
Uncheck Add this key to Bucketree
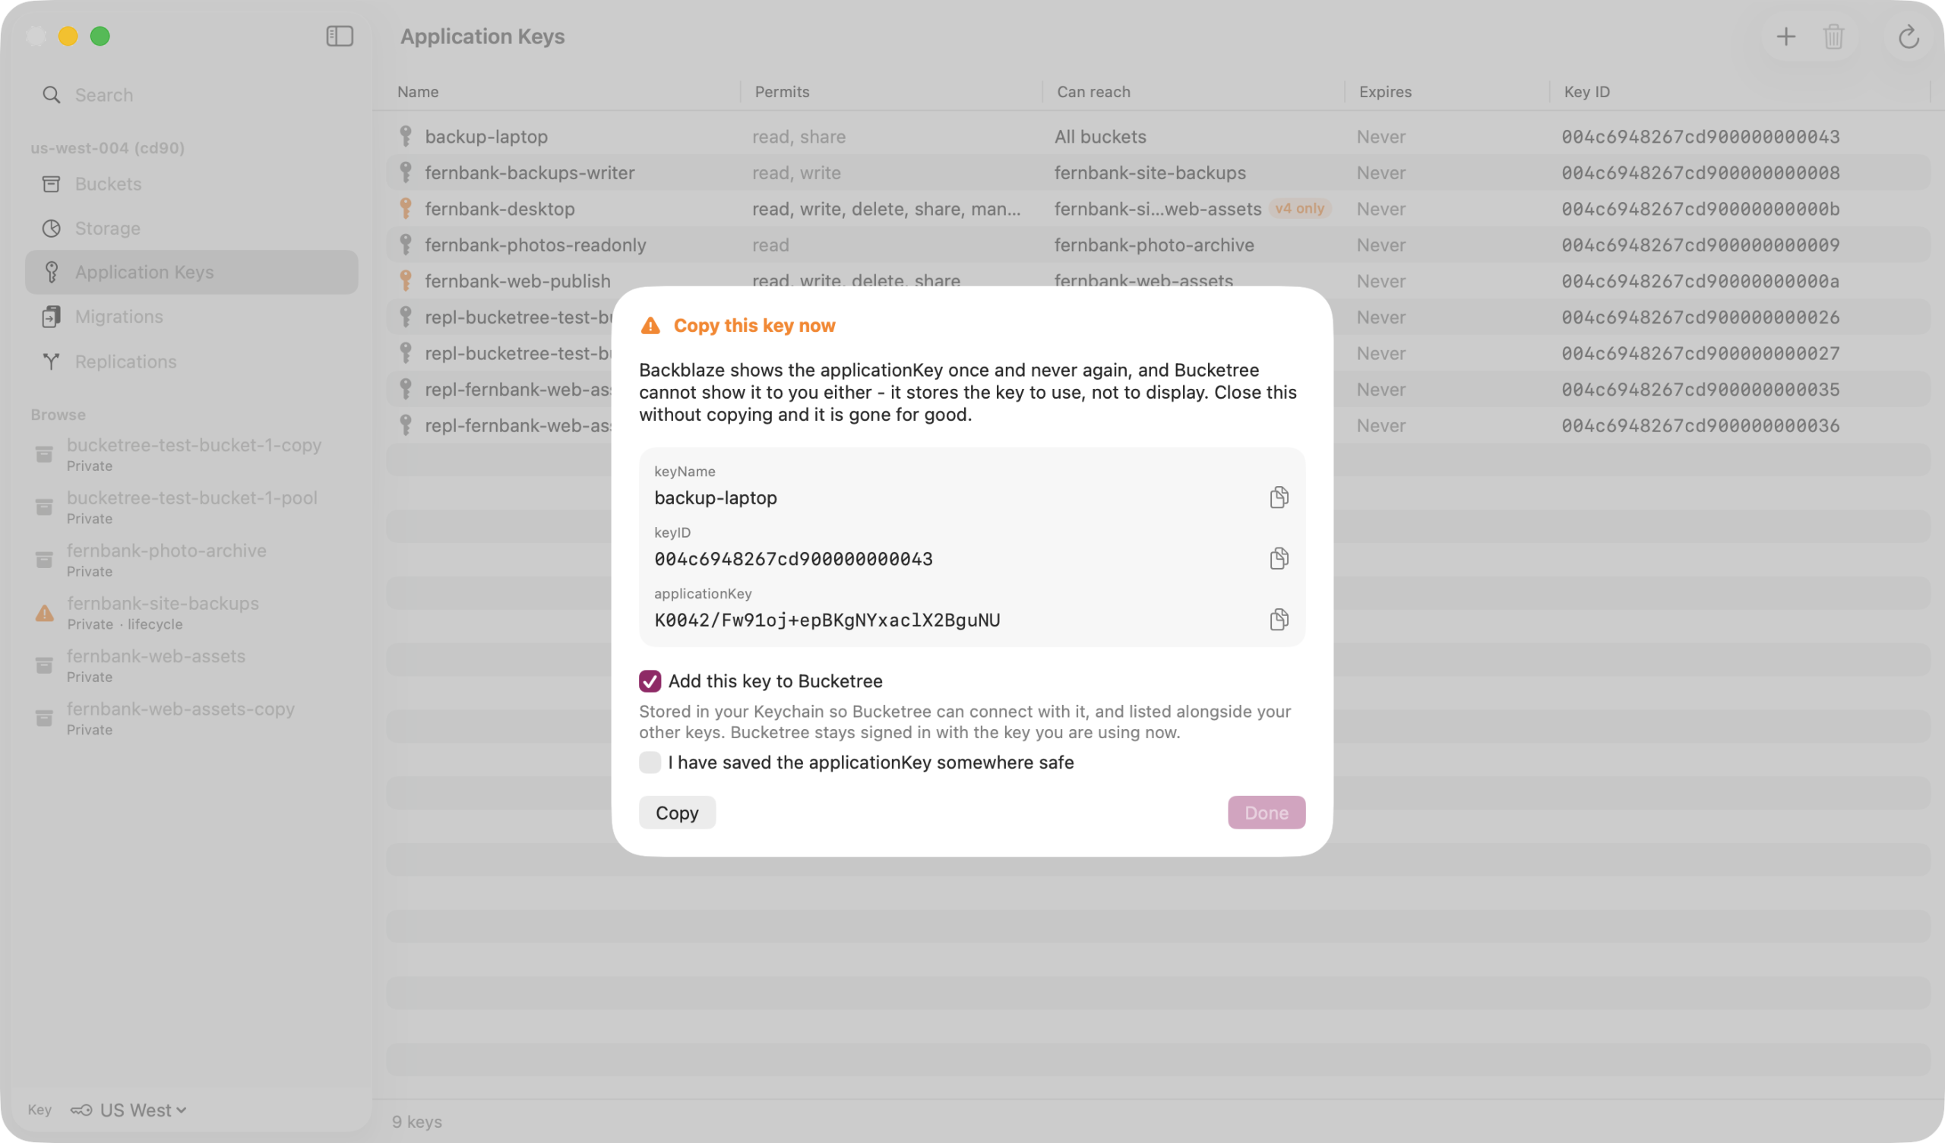tap(650, 680)
